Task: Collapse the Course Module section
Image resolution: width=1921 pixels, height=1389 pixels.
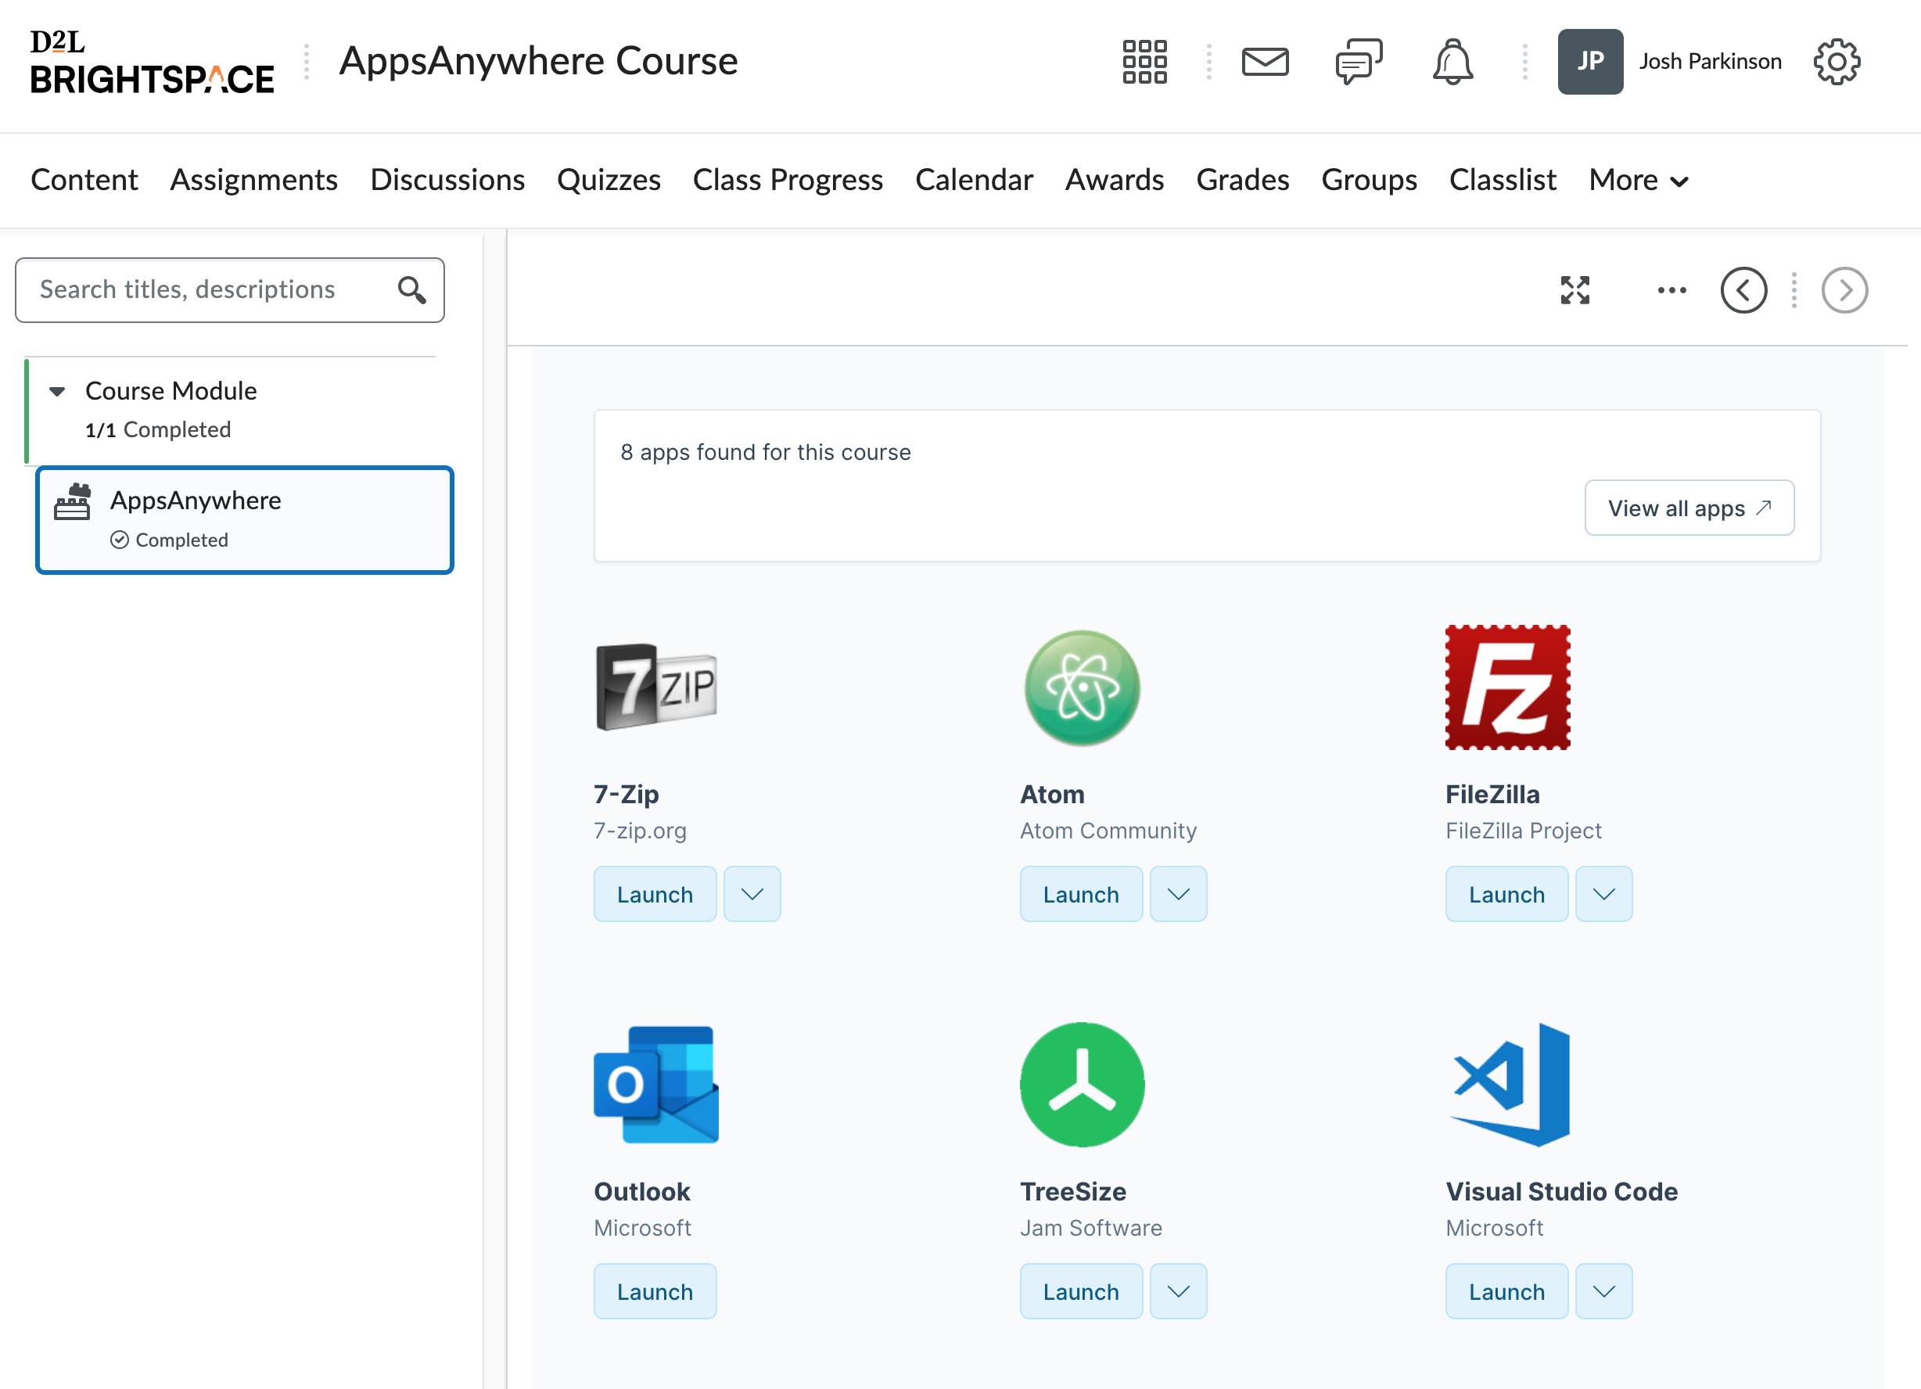Action: (x=57, y=391)
